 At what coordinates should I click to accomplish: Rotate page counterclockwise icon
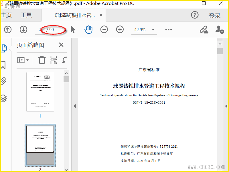click(x=64, y=60)
